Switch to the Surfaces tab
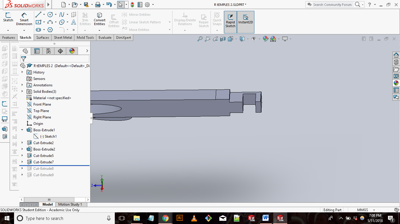The width and height of the screenshot is (400, 224). pos(43,38)
